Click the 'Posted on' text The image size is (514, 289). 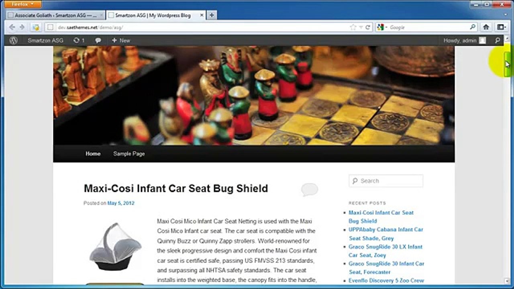pyautogui.click(x=95, y=203)
